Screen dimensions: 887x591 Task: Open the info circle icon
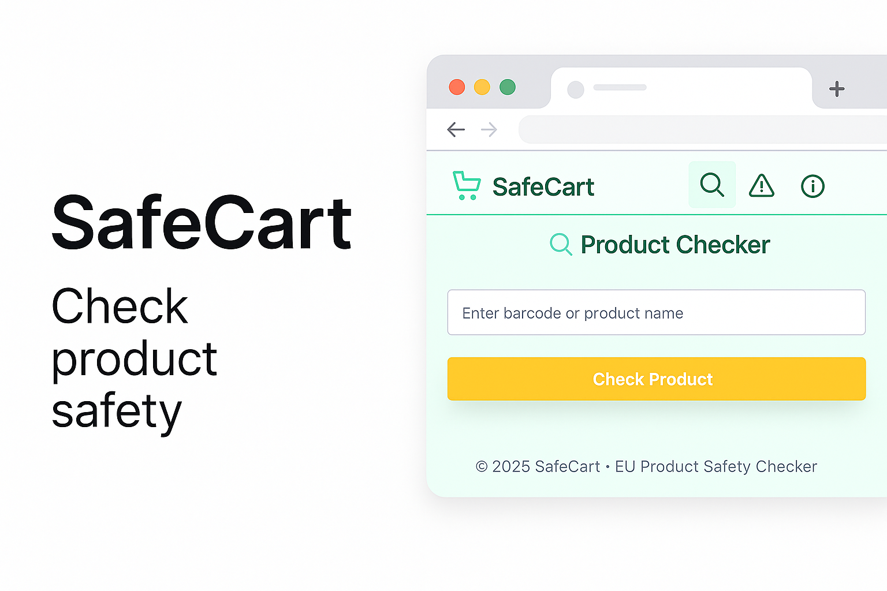coord(813,186)
